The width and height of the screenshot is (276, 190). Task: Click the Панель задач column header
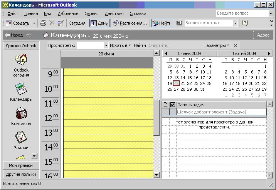point(221,105)
